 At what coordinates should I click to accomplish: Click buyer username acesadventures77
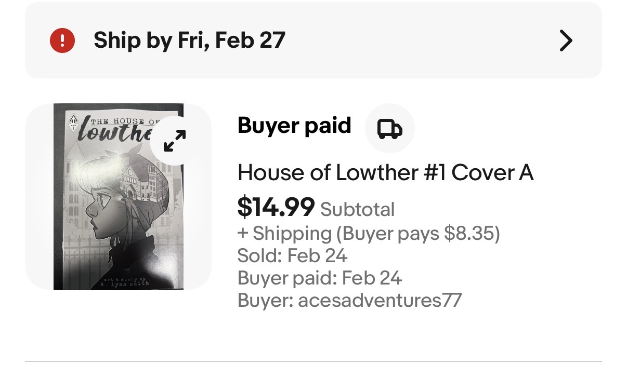pos(380,300)
